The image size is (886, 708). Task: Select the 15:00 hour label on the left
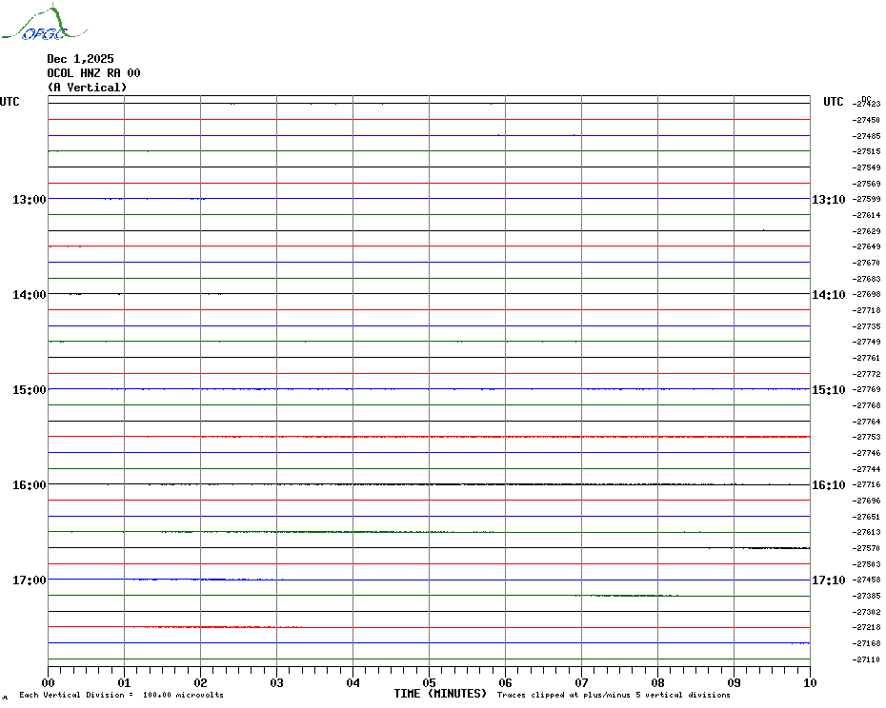[x=29, y=390]
